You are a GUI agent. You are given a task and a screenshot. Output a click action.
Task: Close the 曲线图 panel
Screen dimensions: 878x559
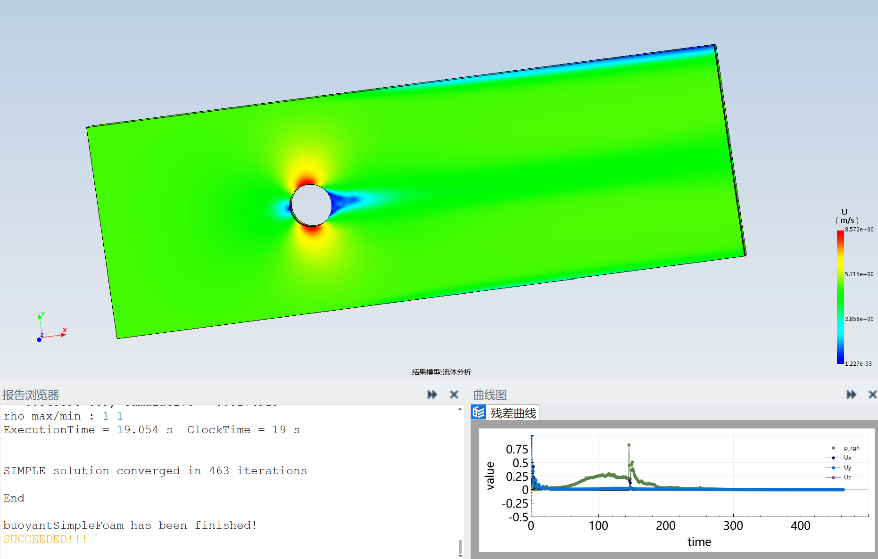(x=873, y=395)
